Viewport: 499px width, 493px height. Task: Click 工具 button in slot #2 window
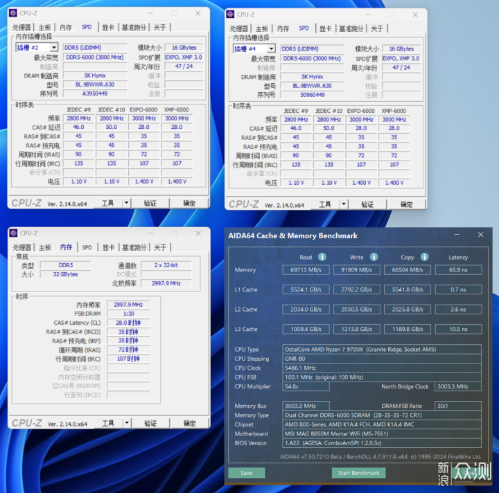point(108,203)
